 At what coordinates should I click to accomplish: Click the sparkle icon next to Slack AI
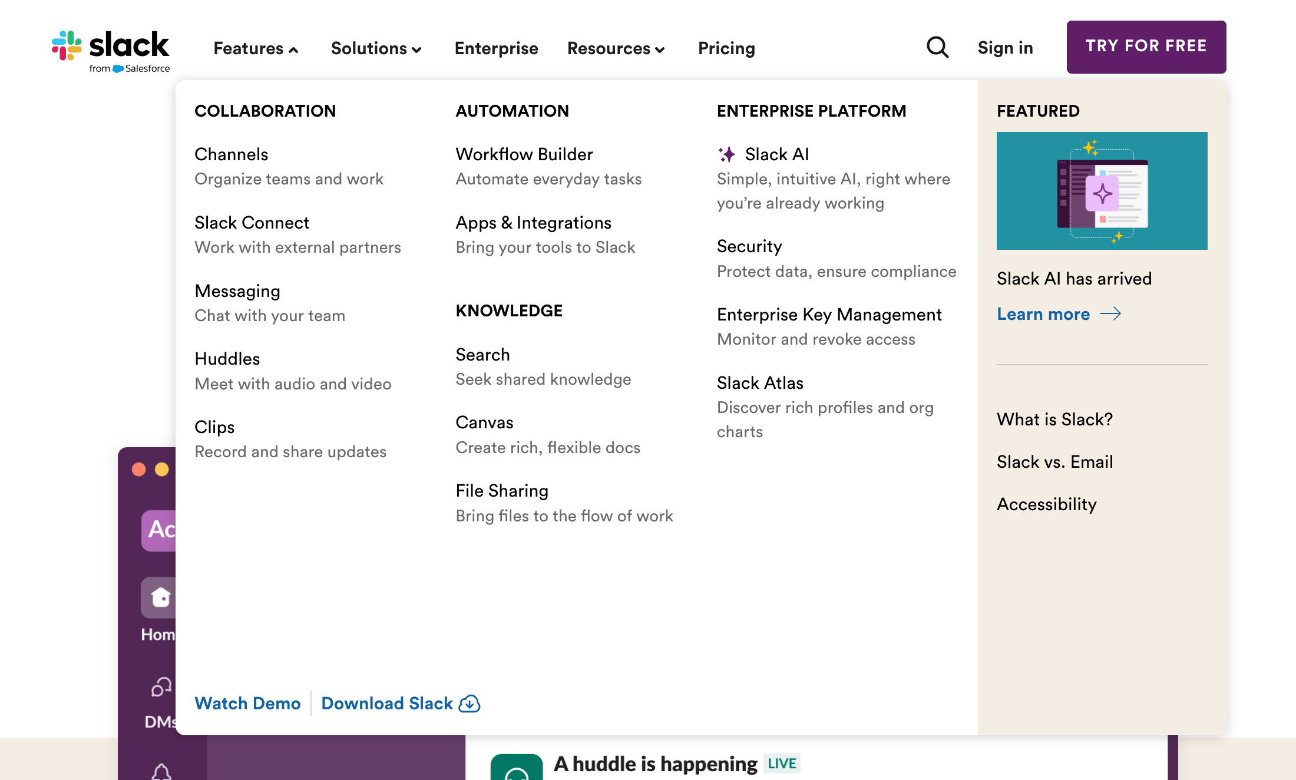726,154
